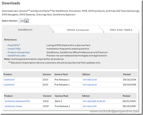Open the Select Version dropdown
The width and height of the screenshot is (143, 115).
point(24,21)
